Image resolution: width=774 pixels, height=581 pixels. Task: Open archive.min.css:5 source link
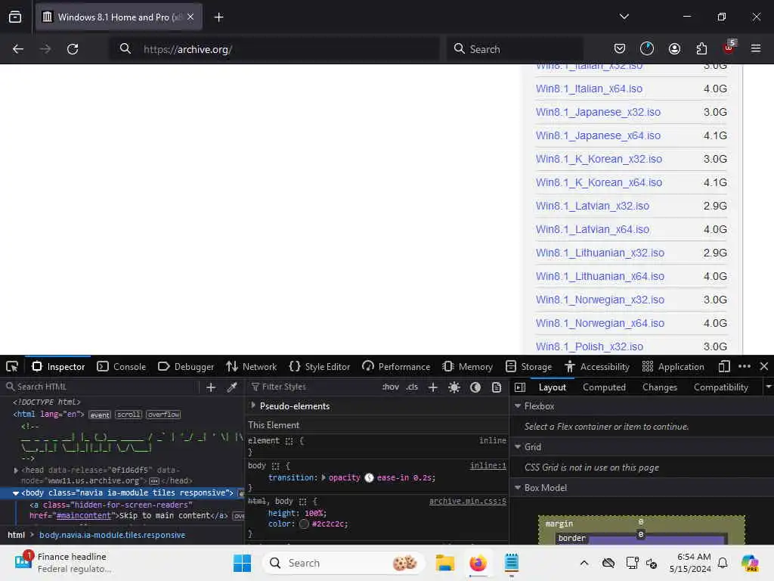467,501
